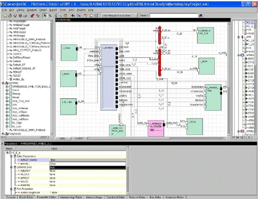Screen dimensions: 258x199
Task: Open the No Perspective Active dropdown
Action: (119, 16)
